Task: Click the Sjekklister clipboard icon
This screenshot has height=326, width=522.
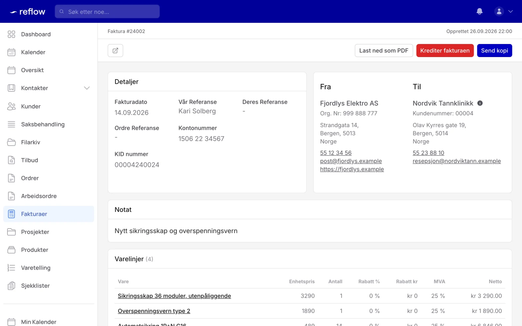Action: [x=11, y=286]
